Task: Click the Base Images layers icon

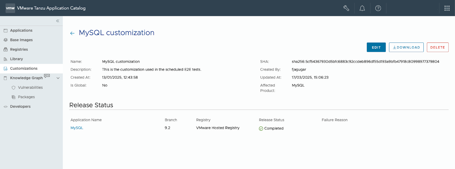Action: pyautogui.click(x=5, y=40)
